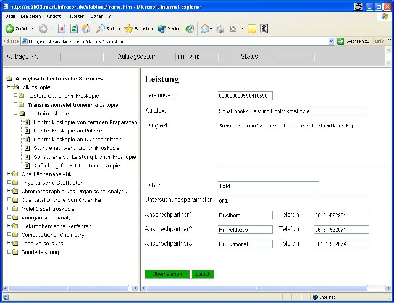This screenshot has width=394, height=303.
Task: Open Medien panel from toolbar
Action: [x=169, y=29]
